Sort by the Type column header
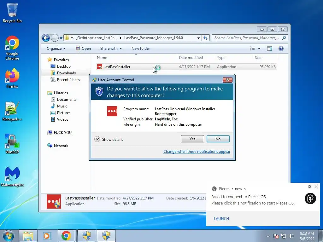The image size is (323, 242). pyautogui.click(x=234, y=58)
